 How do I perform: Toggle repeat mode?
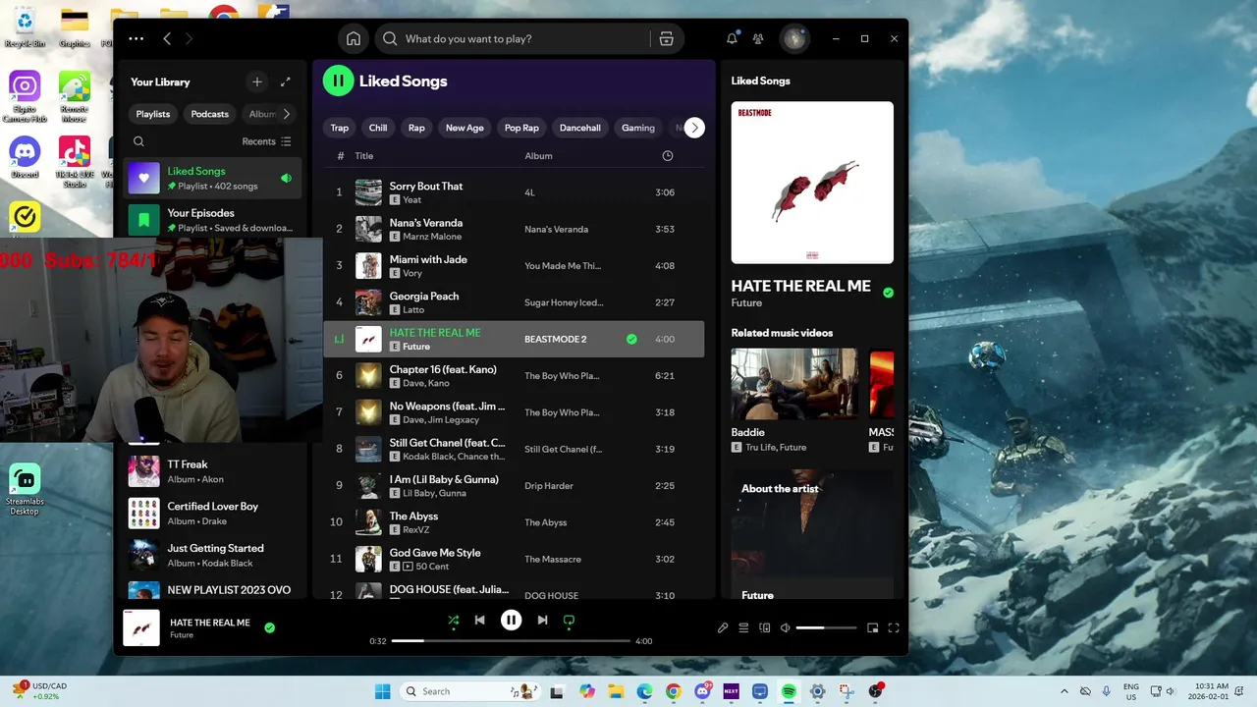pyautogui.click(x=569, y=620)
